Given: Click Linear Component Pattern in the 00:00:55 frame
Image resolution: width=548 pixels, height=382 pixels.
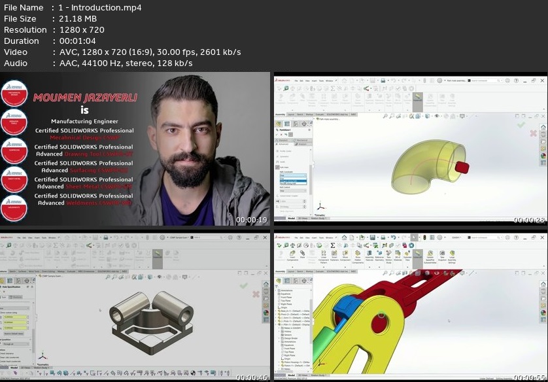Looking at the screenshot, I should pyautogui.click(x=324, y=256).
